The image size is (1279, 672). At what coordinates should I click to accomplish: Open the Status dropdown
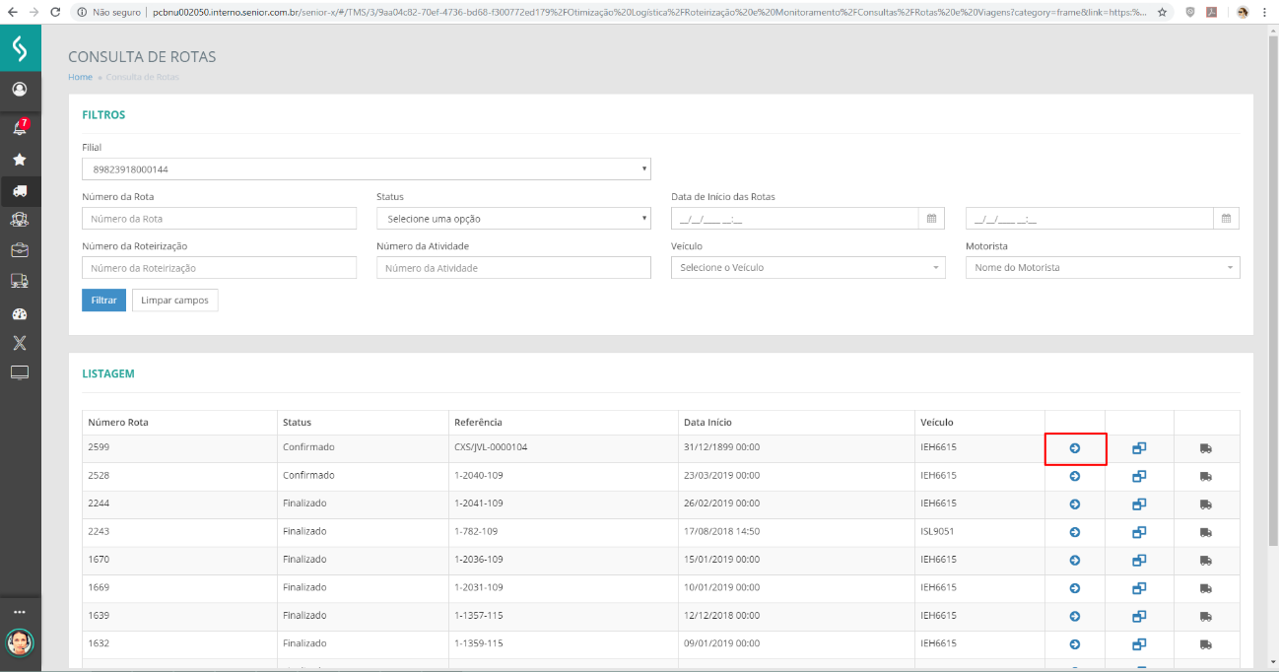513,219
